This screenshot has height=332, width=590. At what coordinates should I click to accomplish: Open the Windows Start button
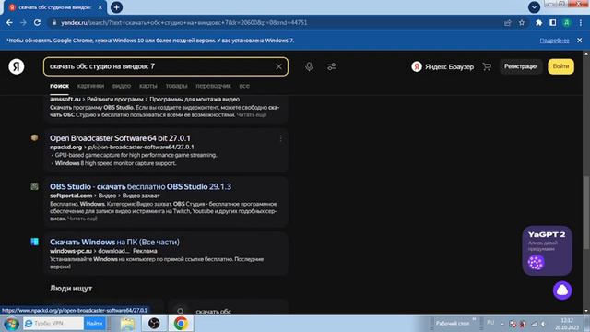click(11, 324)
